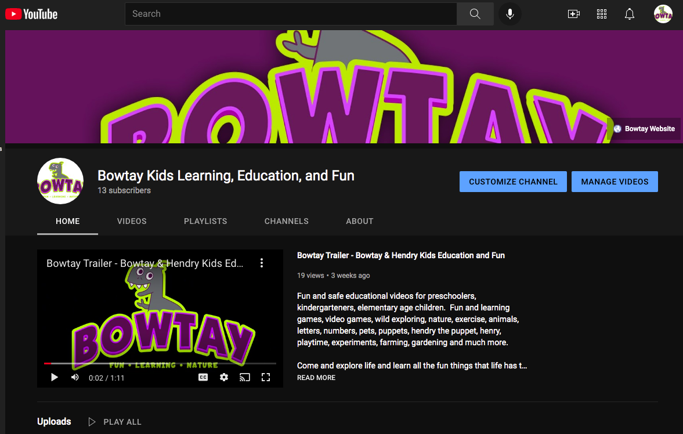Expand description with READ MORE
The image size is (683, 434).
(316, 378)
